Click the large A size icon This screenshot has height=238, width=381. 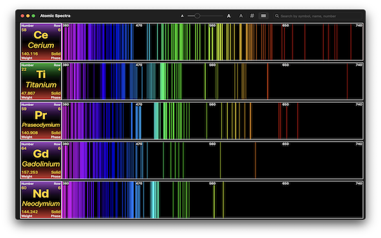(229, 16)
